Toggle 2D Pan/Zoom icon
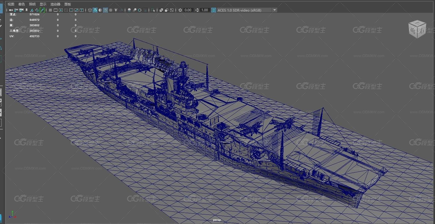Viewport: 435px width, 224px height. tap(37, 10)
